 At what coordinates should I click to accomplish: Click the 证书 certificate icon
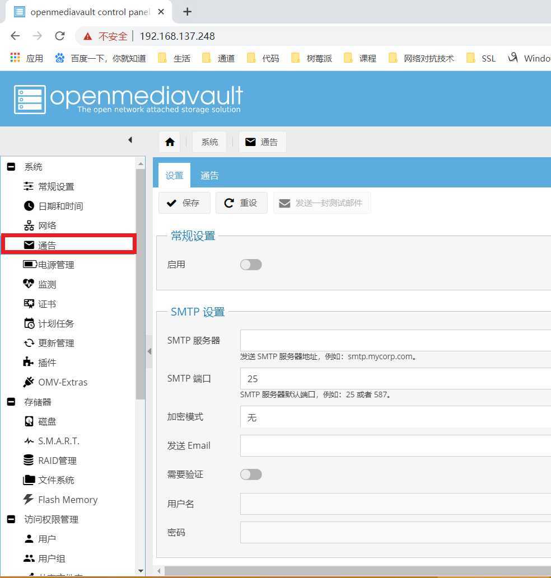pos(29,304)
